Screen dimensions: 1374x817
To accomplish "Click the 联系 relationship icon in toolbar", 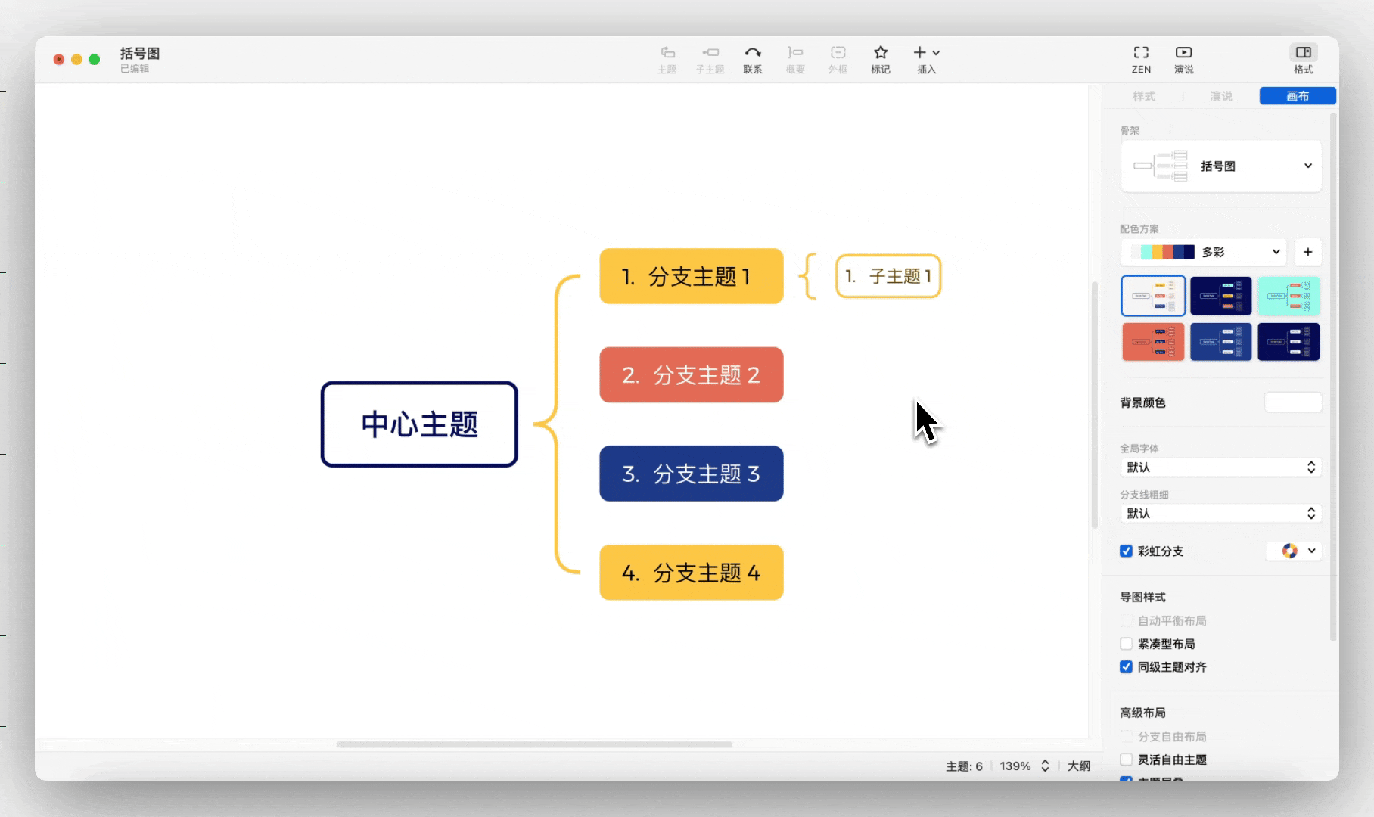I will point(754,59).
